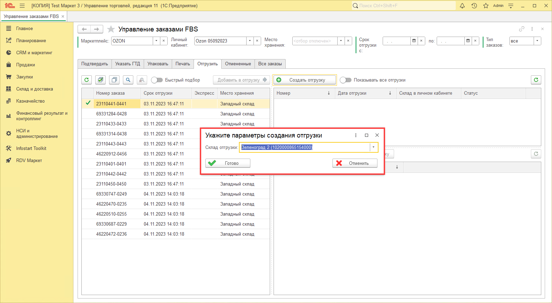Toggle 'Показывать все отгрузки' switch
The image size is (552, 303).
click(x=345, y=80)
